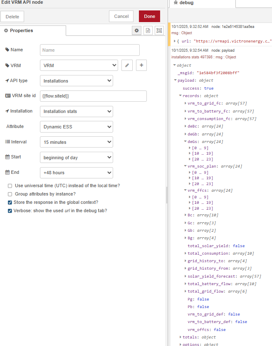Add new VRM config with plus icon
The image size is (272, 346).
(141, 65)
